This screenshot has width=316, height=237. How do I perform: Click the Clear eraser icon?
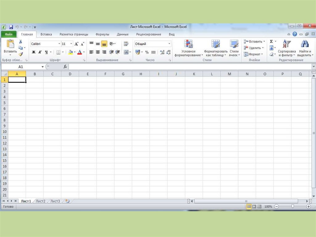point(272,54)
